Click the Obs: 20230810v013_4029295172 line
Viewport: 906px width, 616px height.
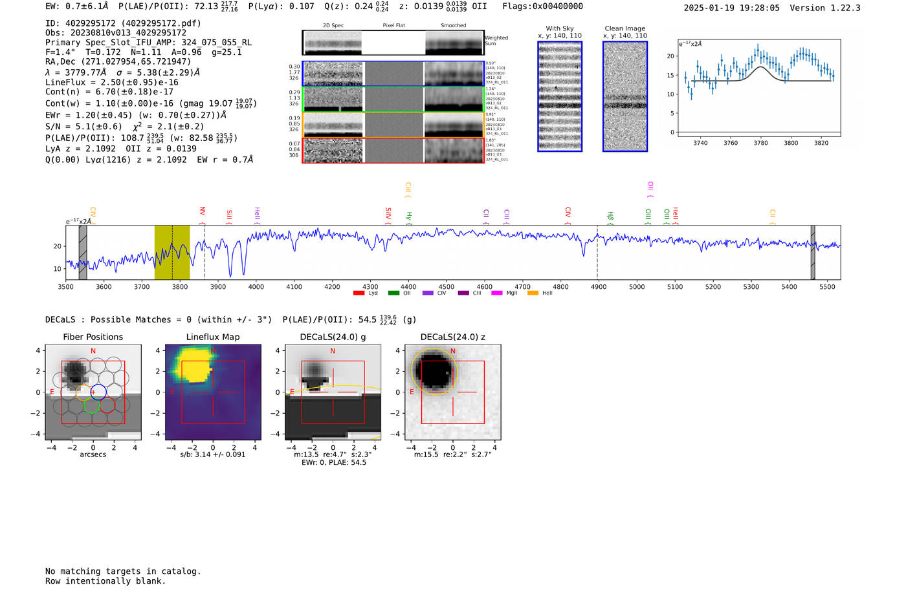point(116,33)
